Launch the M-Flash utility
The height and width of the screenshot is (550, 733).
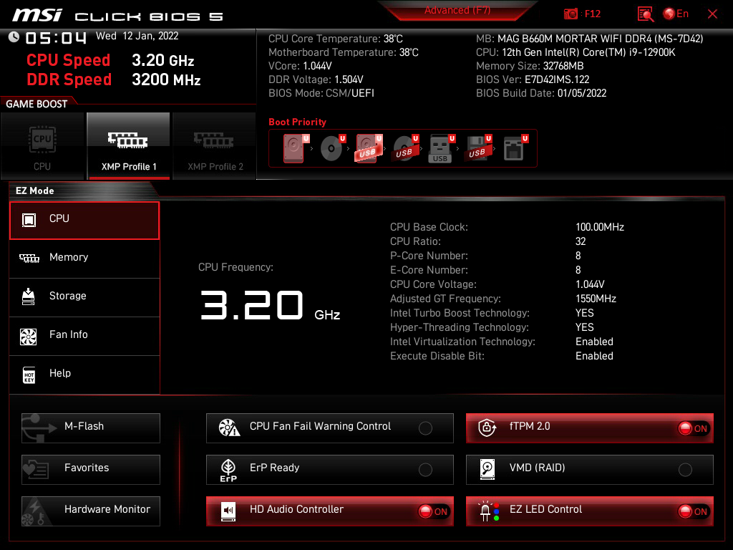pyautogui.click(x=91, y=428)
